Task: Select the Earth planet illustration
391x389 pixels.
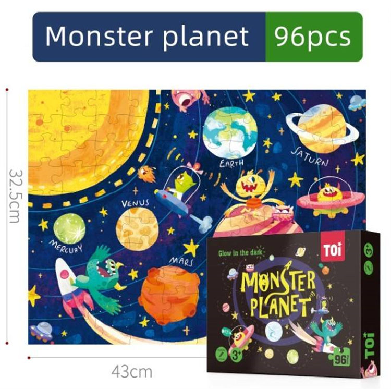Action: click(x=230, y=133)
